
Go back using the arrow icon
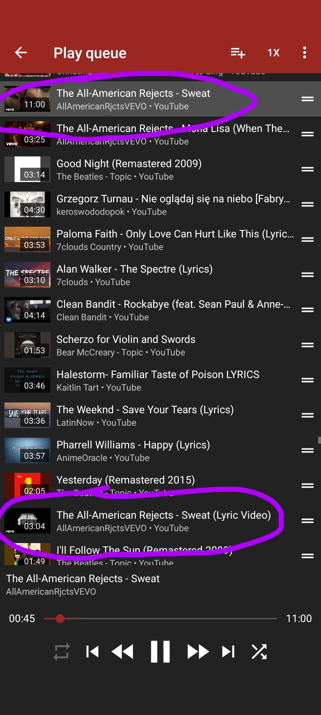point(21,53)
